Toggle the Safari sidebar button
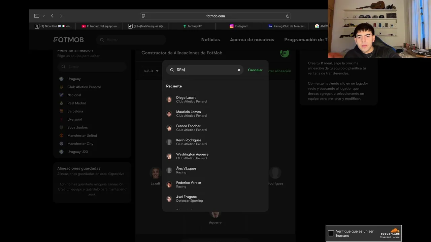This screenshot has height=242, width=431. coord(37,16)
